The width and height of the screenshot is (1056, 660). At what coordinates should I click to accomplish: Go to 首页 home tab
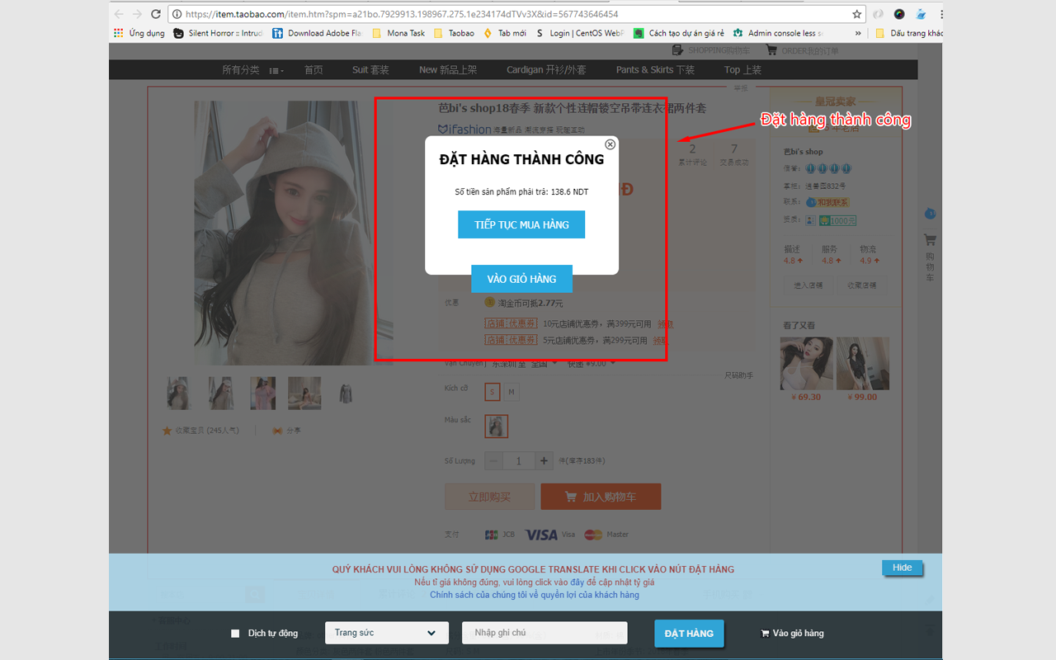tap(313, 70)
